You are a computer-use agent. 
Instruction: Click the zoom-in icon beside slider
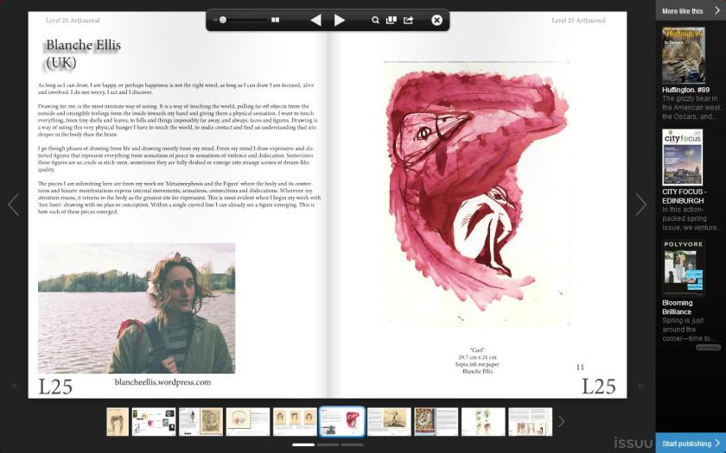(275, 20)
